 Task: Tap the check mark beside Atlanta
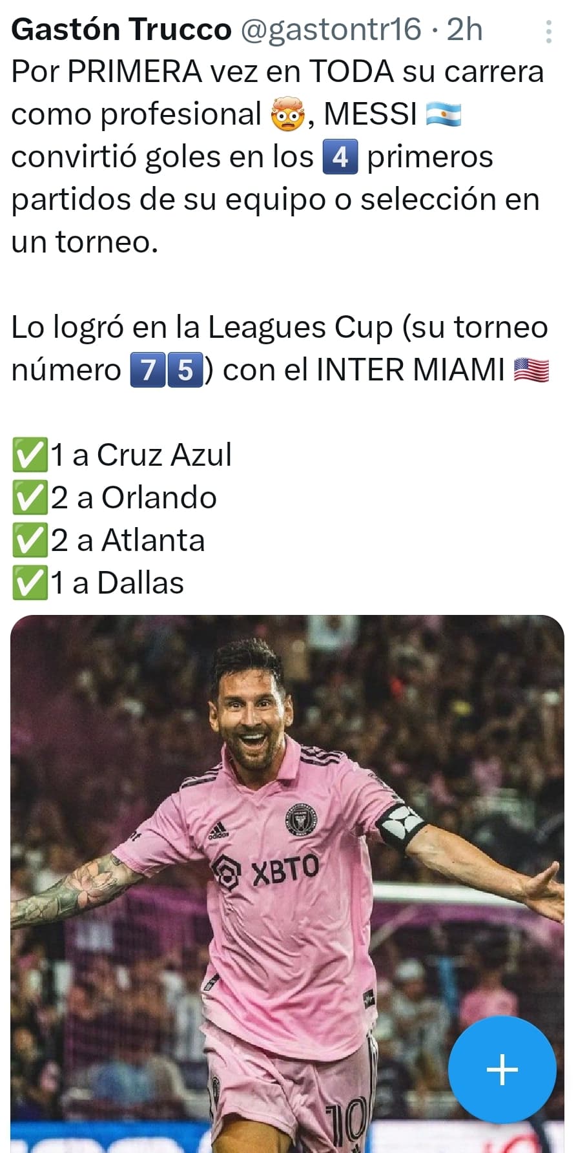click(30, 541)
